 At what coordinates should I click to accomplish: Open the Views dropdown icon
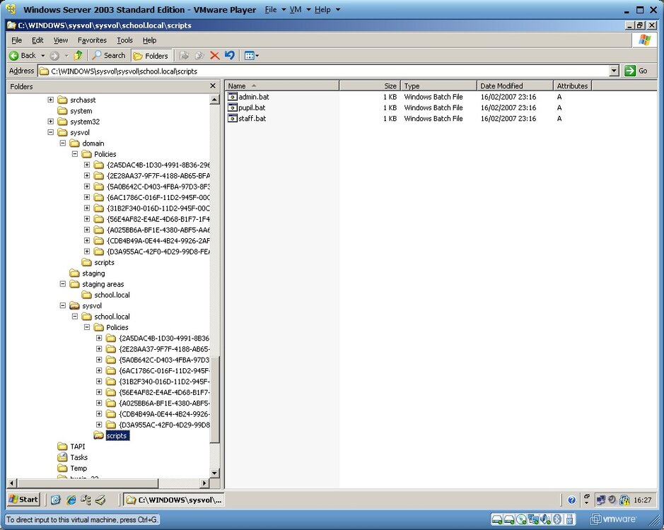coord(252,55)
